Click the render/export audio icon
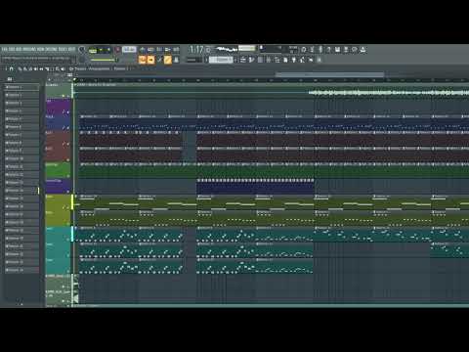This screenshot has width=469, height=352. coord(346,50)
